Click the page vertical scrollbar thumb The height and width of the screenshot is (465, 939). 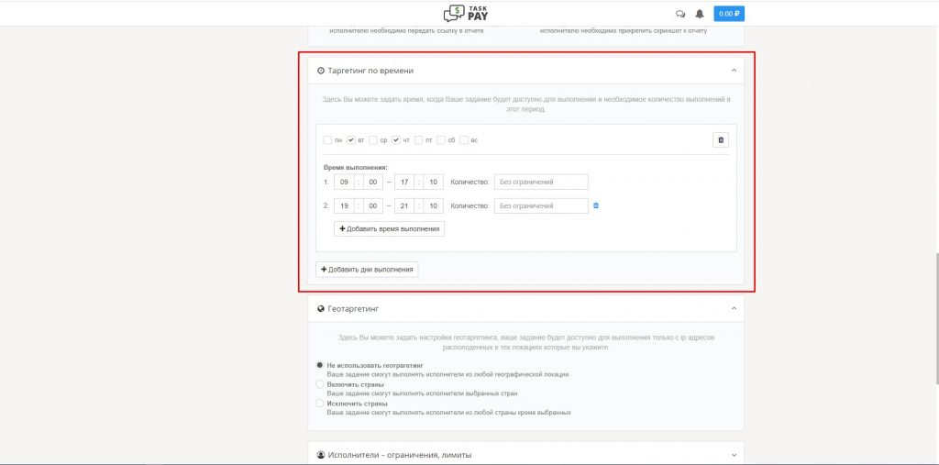936,319
